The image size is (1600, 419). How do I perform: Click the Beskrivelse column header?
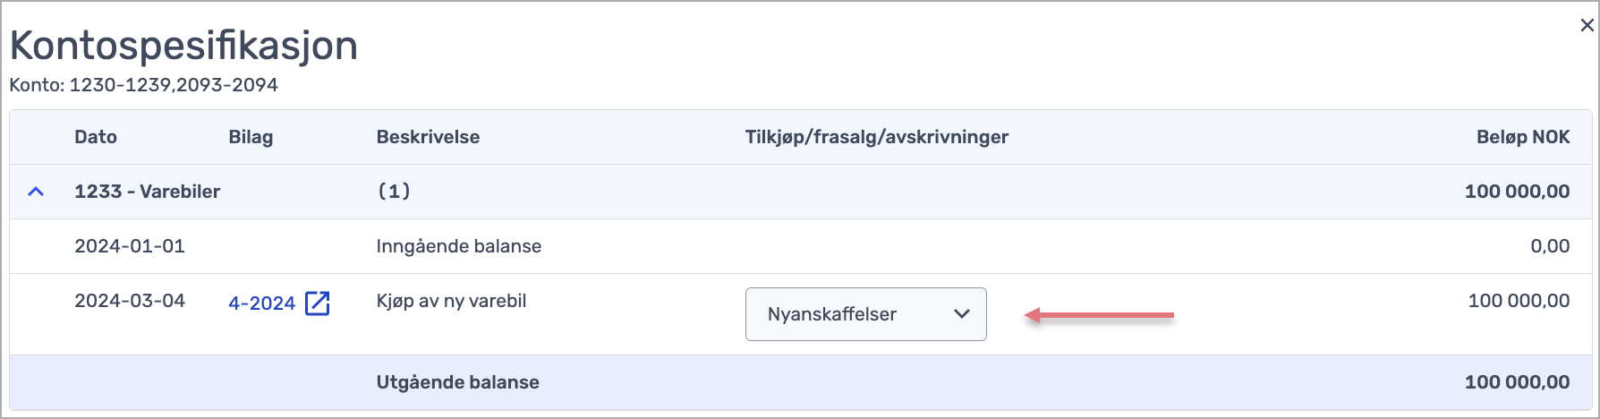pyautogui.click(x=428, y=137)
